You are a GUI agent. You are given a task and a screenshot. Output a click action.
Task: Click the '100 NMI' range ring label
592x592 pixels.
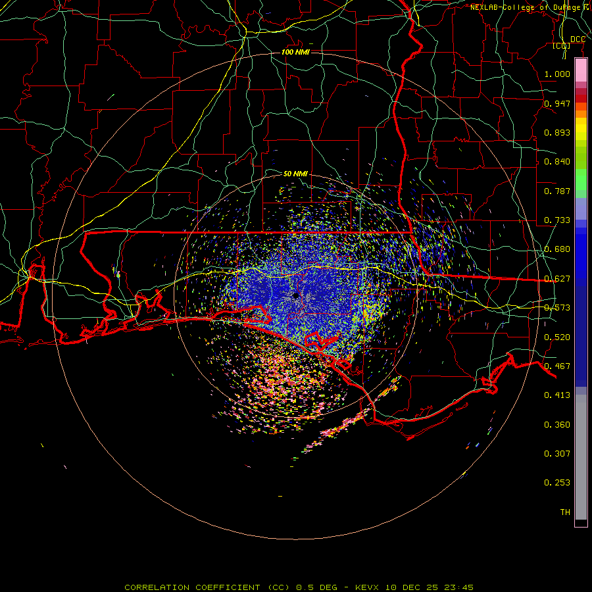click(295, 52)
